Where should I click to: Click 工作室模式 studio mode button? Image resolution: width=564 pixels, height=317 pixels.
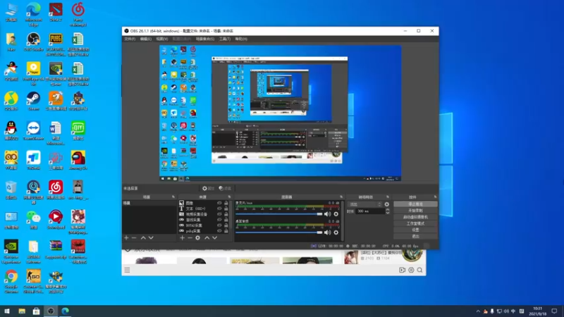point(415,223)
